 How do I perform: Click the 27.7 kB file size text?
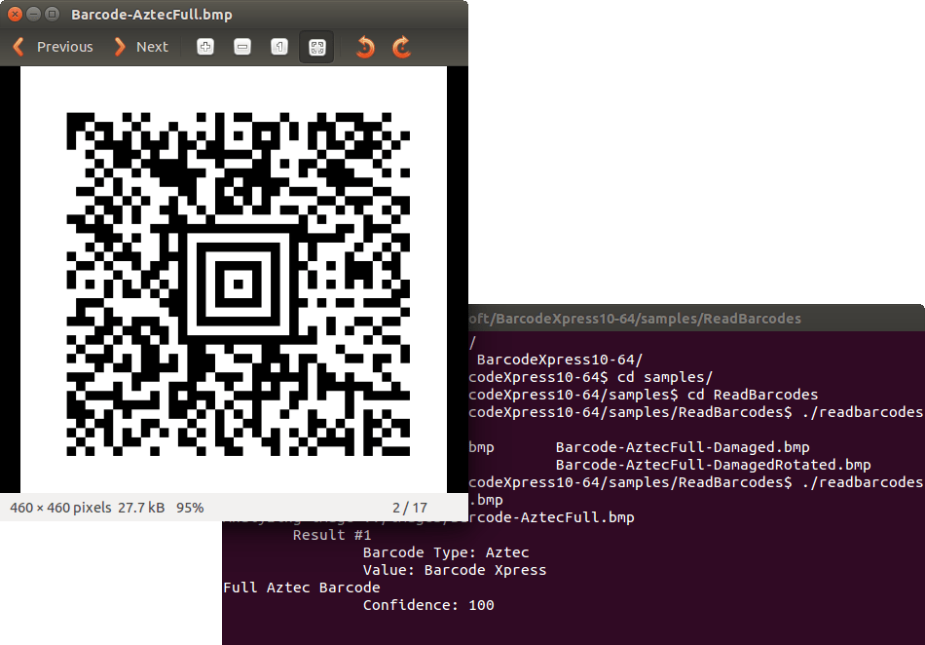[x=141, y=508]
